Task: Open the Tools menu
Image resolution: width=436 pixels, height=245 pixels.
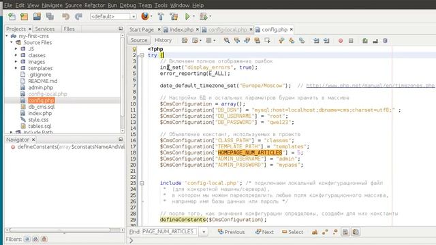Action: [x=161, y=5]
